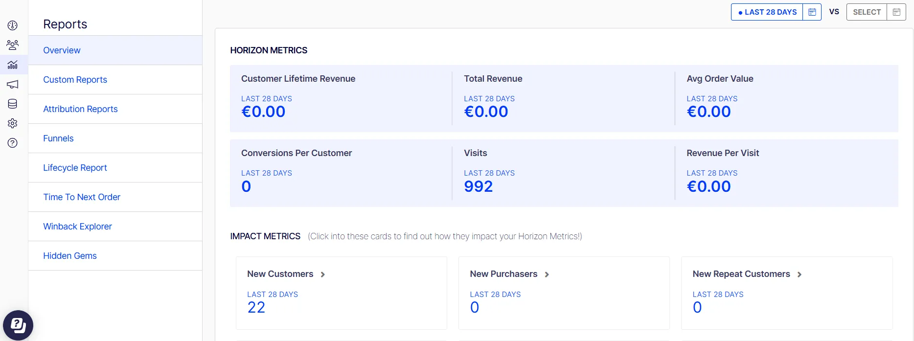The width and height of the screenshot is (914, 341).
Task: Open the support chat widget bubble
Action: click(18, 325)
